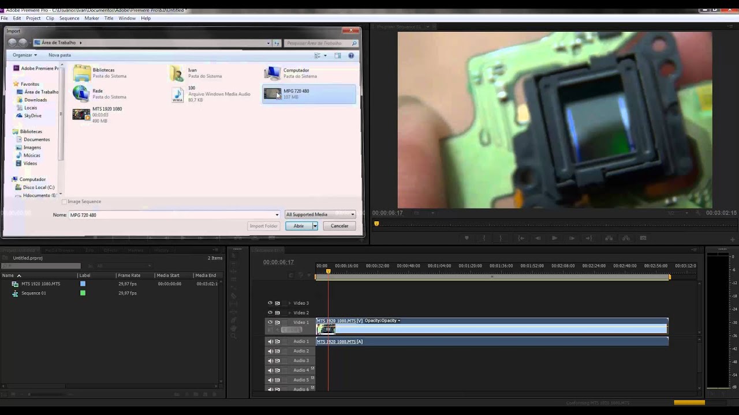The image size is (739, 415).
Task: Click the Add Marker icon in Program monitor
Action: tap(466, 238)
